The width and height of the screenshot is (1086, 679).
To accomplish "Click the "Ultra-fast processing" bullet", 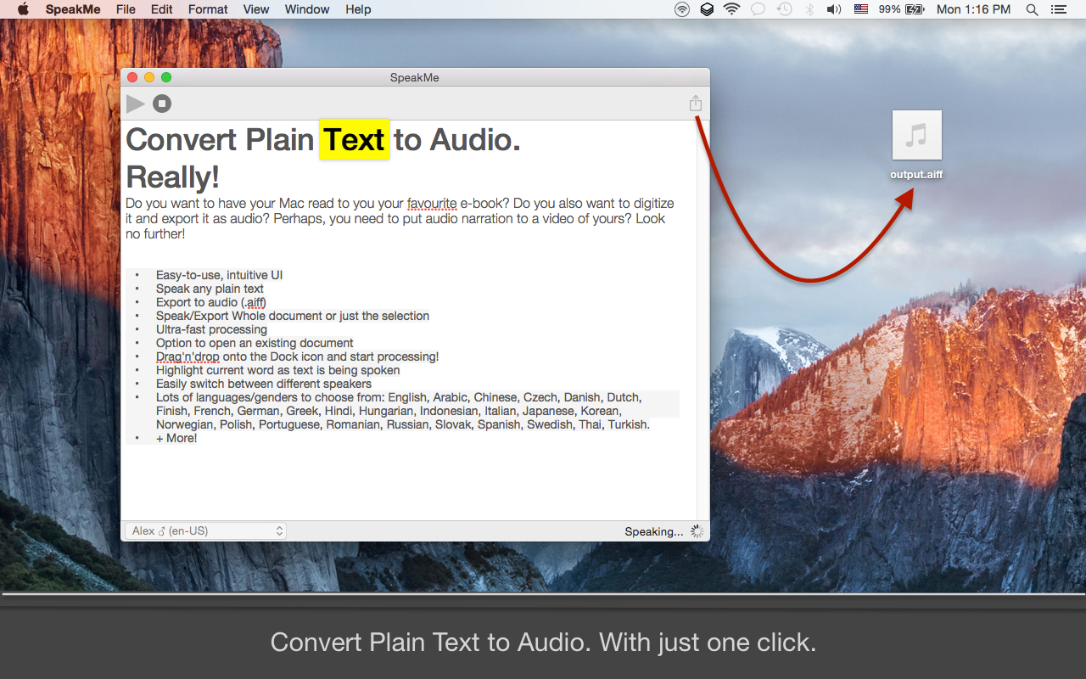I will [211, 329].
